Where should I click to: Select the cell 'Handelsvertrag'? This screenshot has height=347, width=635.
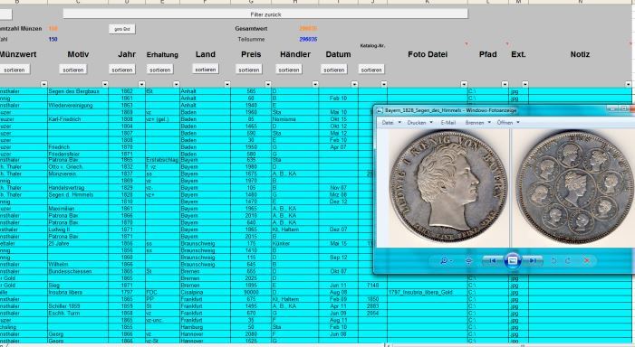click(x=78, y=187)
